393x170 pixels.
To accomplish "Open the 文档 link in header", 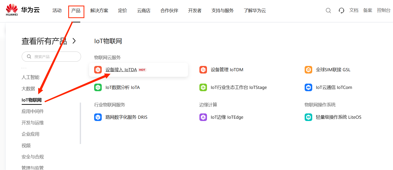I will click(354, 10).
